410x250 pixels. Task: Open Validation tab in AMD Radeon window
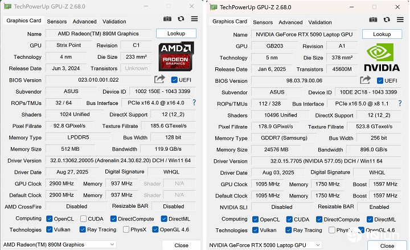click(x=114, y=21)
